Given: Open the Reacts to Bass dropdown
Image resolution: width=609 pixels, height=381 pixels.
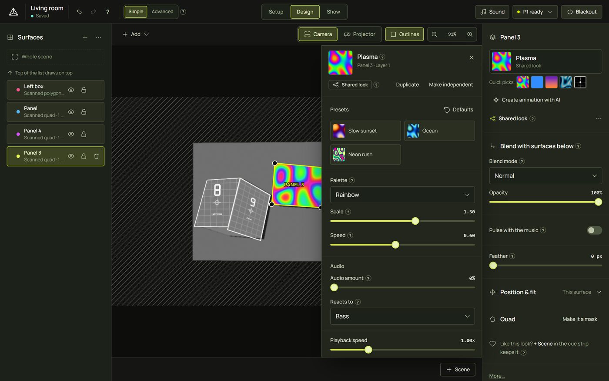Looking at the screenshot, I should click(x=402, y=316).
